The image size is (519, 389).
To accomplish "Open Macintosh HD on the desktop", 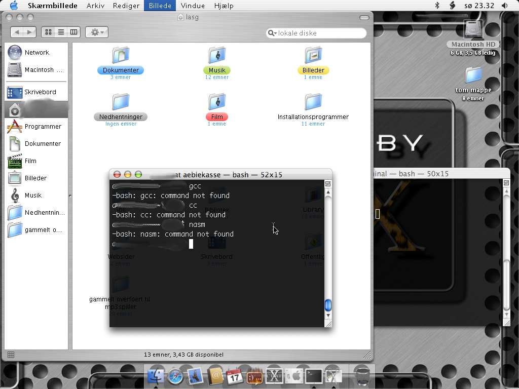I will pyautogui.click(x=473, y=30).
